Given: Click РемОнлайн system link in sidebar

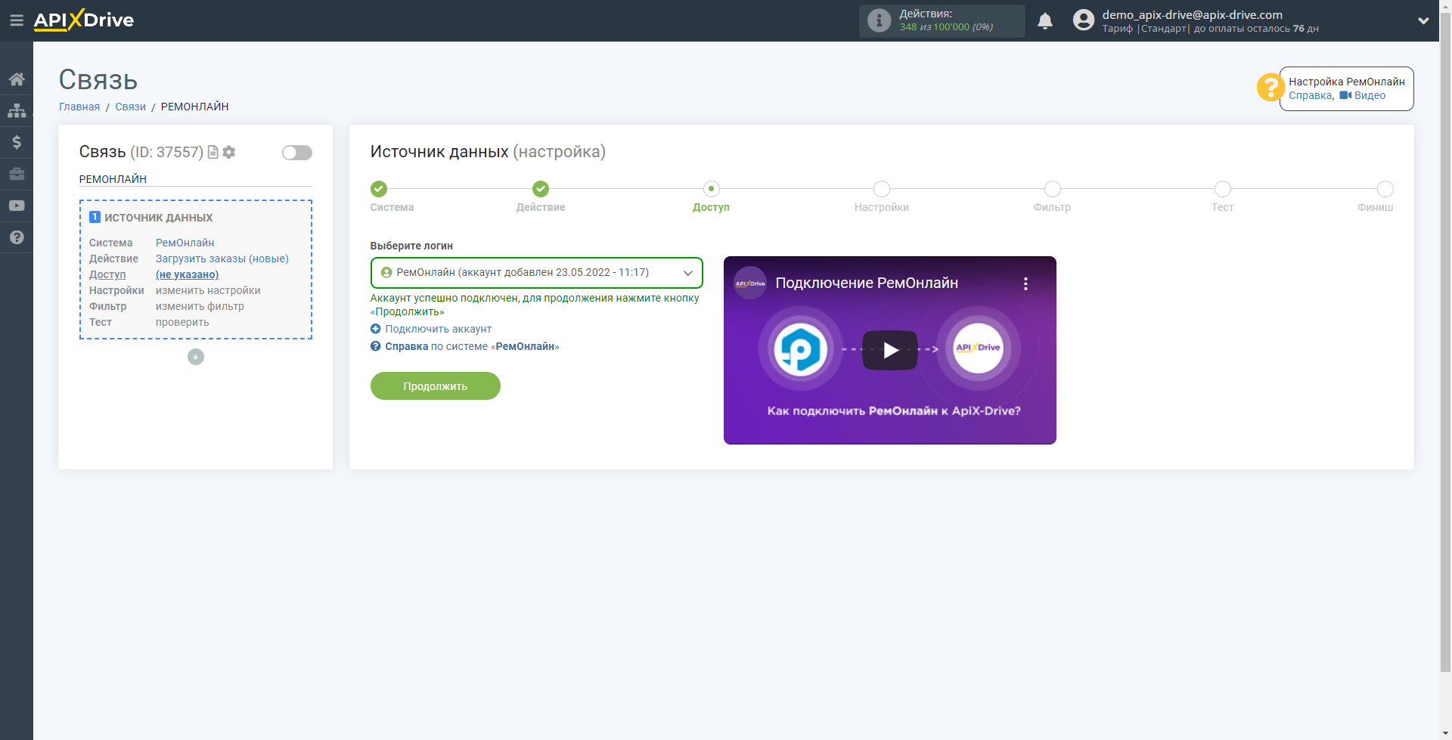Looking at the screenshot, I should [x=185, y=243].
